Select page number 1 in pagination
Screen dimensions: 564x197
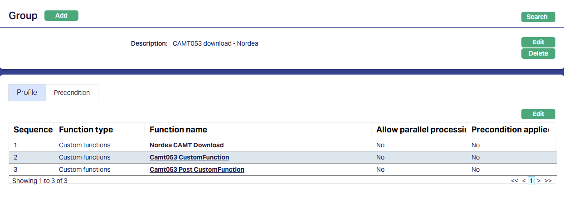click(531, 181)
